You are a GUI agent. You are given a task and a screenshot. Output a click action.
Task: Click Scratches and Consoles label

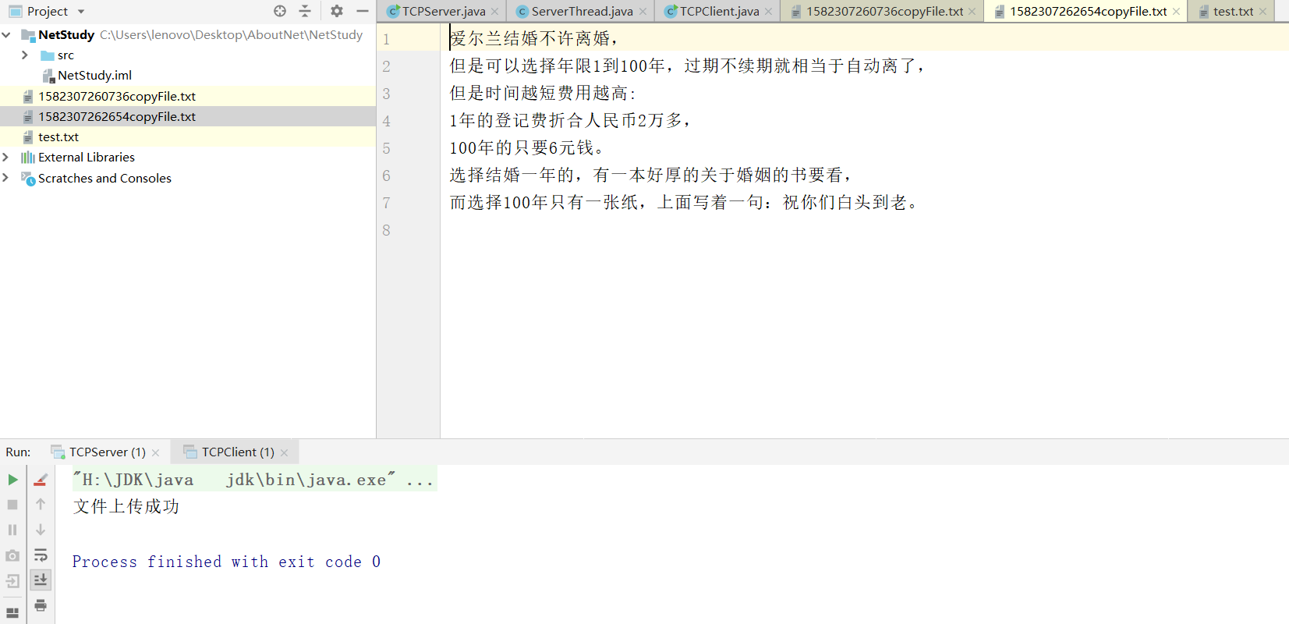point(104,178)
